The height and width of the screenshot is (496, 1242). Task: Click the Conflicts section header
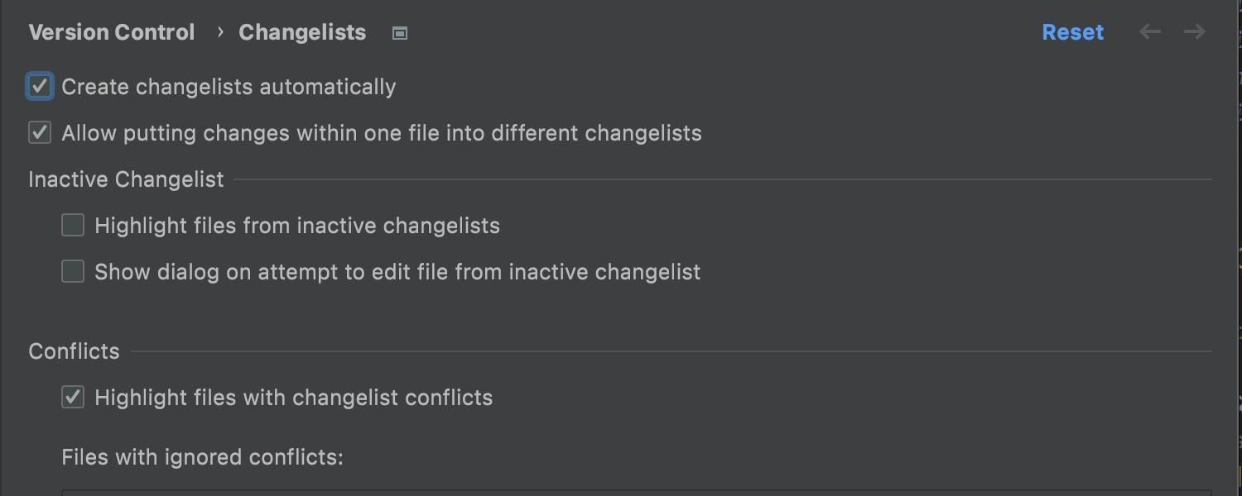click(x=74, y=351)
